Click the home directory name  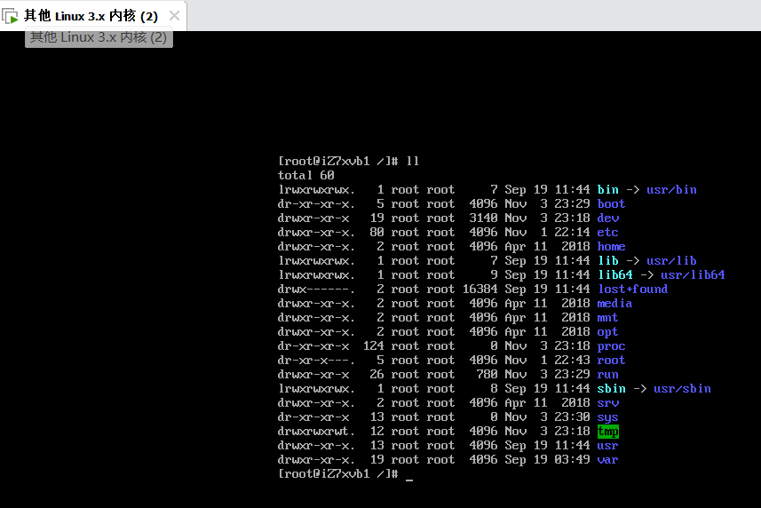click(x=611, y=246)
